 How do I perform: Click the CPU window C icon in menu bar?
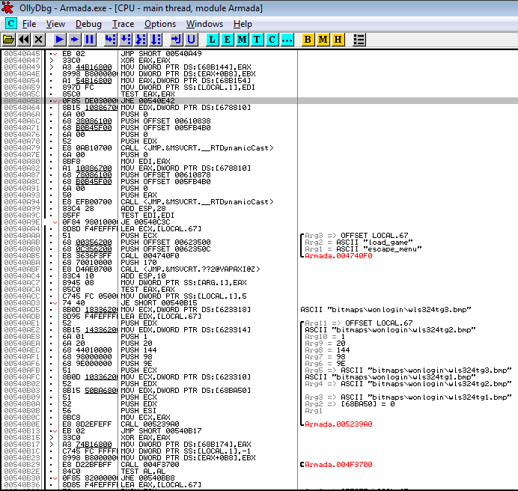tap(11, 24)
